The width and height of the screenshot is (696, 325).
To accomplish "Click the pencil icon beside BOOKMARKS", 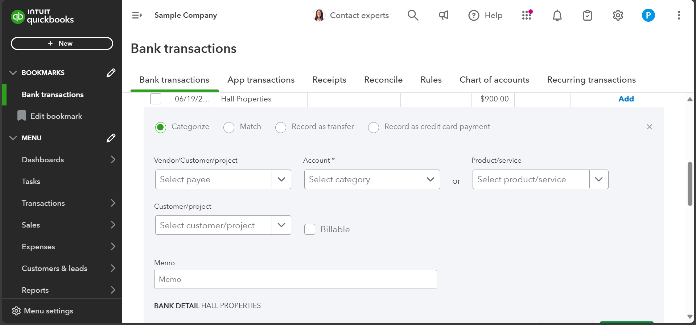I will tap(111, 73).
